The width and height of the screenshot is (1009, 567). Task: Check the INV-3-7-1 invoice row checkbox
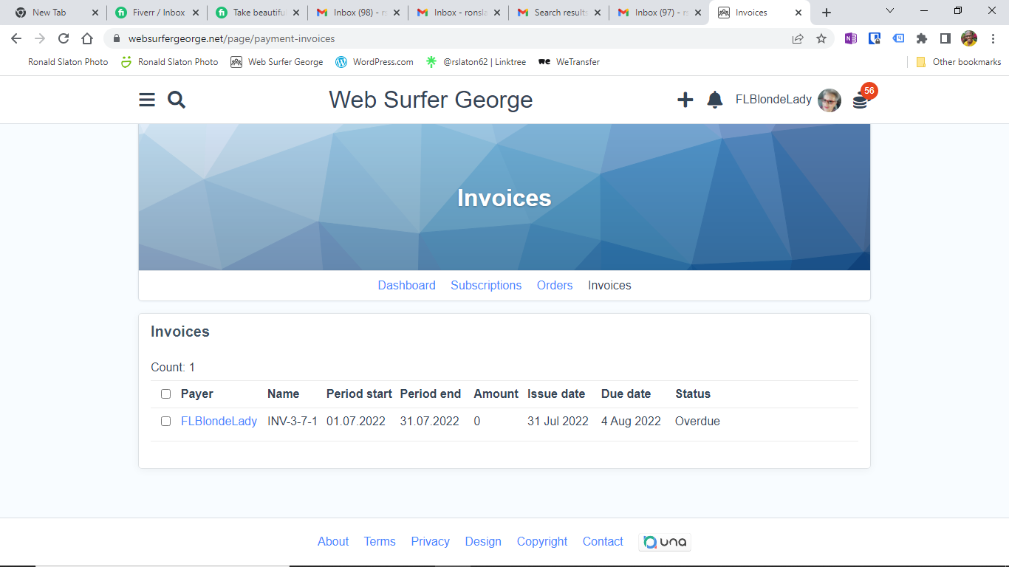point(165,422)
